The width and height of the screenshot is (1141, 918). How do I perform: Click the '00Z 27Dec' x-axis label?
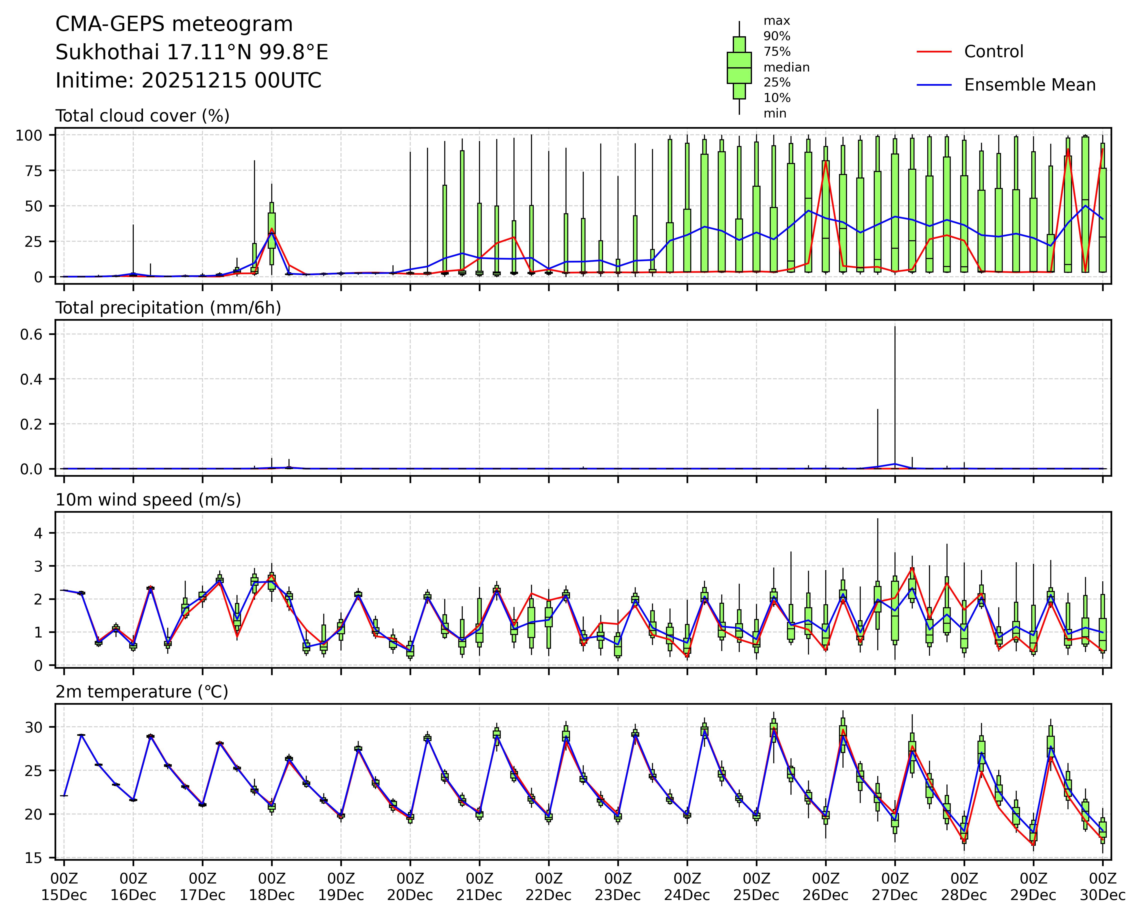click(895, 887)
